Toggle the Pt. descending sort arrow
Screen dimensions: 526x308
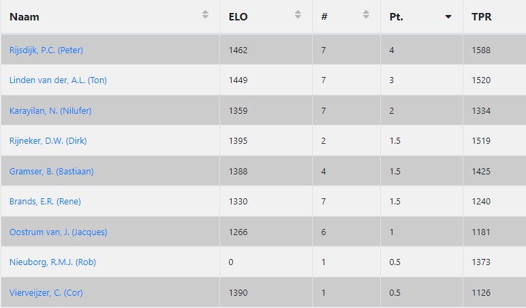448,16
